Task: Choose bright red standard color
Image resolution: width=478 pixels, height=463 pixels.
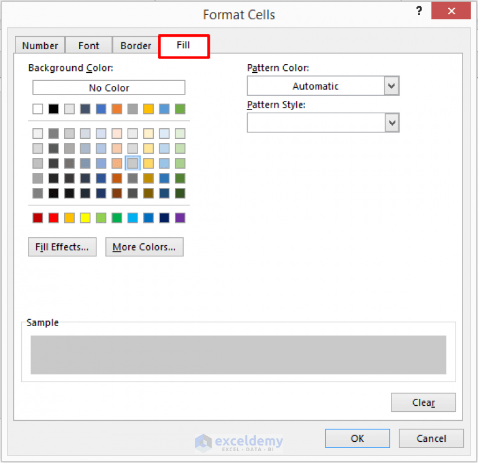Action: click(x=54, y=218)
